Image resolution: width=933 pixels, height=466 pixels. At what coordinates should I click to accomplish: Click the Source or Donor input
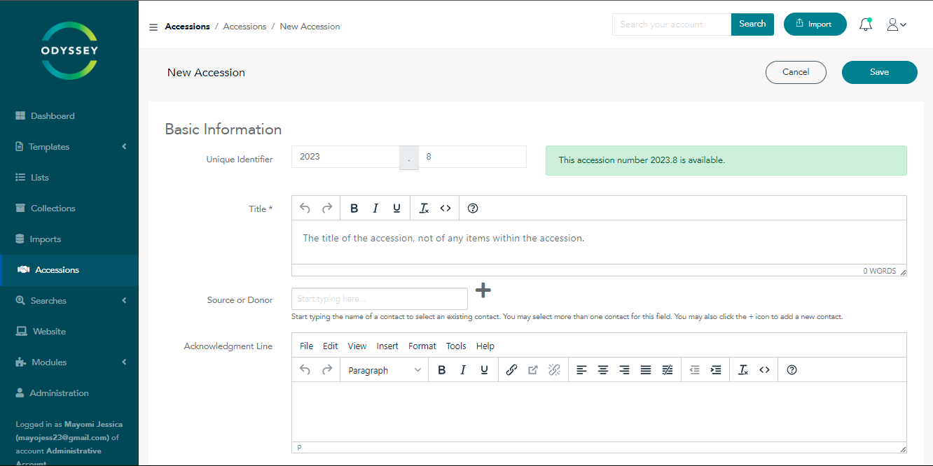pyautogui.click(x=380, y=299)
